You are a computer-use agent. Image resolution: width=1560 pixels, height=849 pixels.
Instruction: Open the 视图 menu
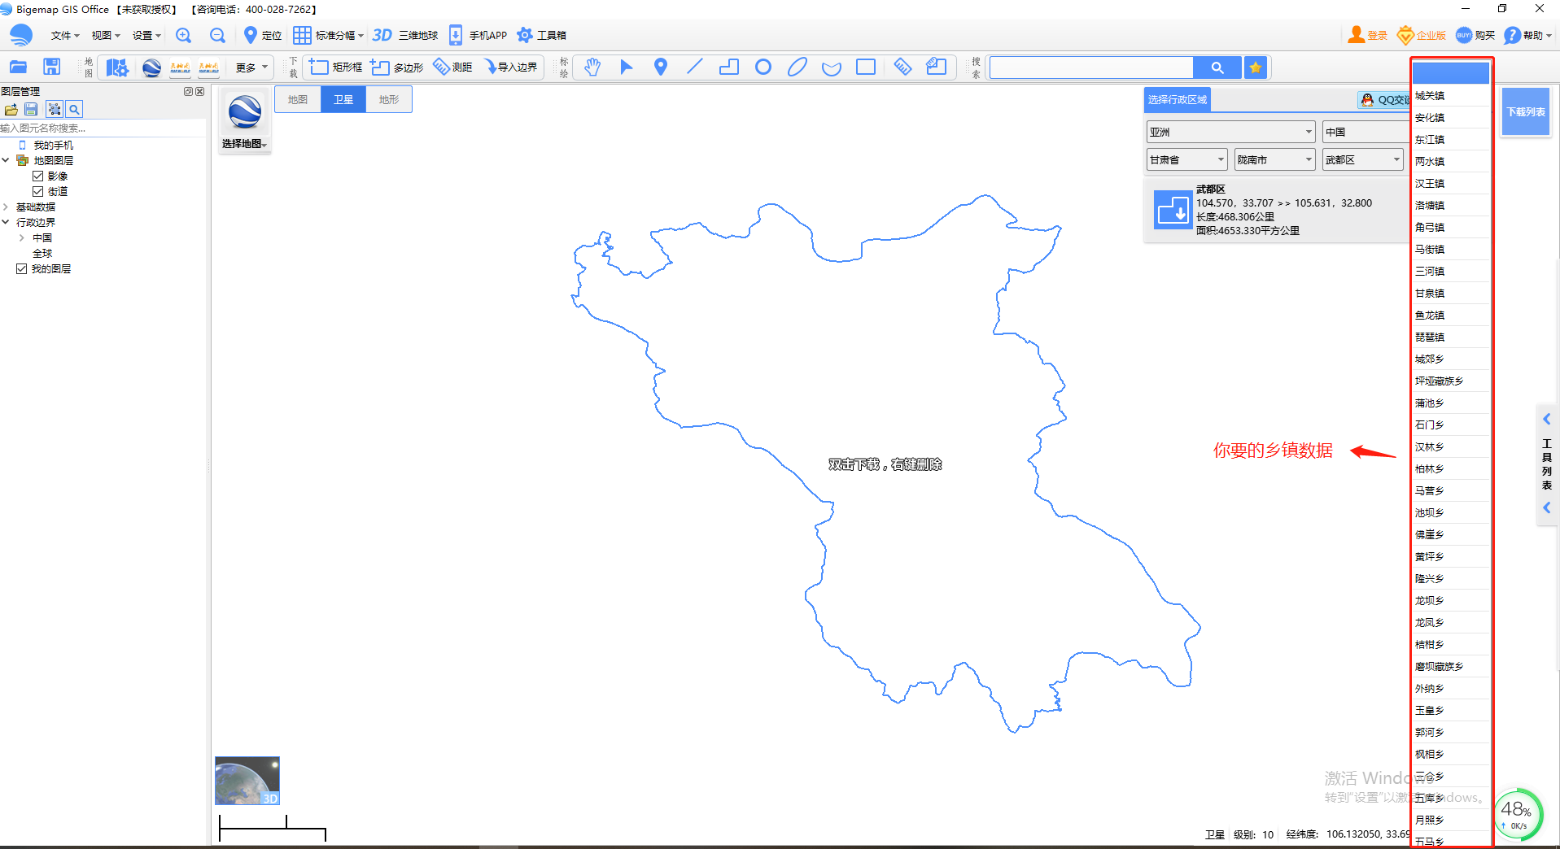(106, 35)
